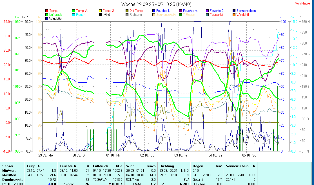Click the orange Windchill legend square
Screen dimensions: 314x185
pyautogui.click(x=234, y=15)
